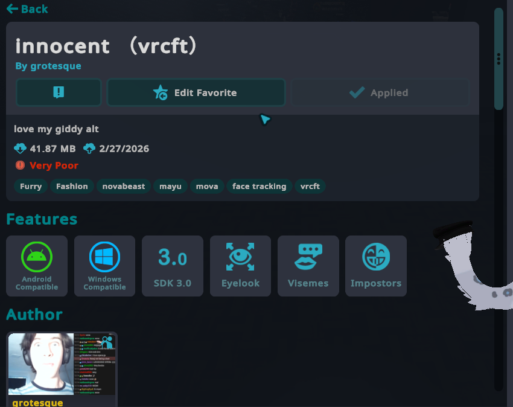Click the Applied checkmark button
Screen dimensions: 513x407
click(380, 92)
